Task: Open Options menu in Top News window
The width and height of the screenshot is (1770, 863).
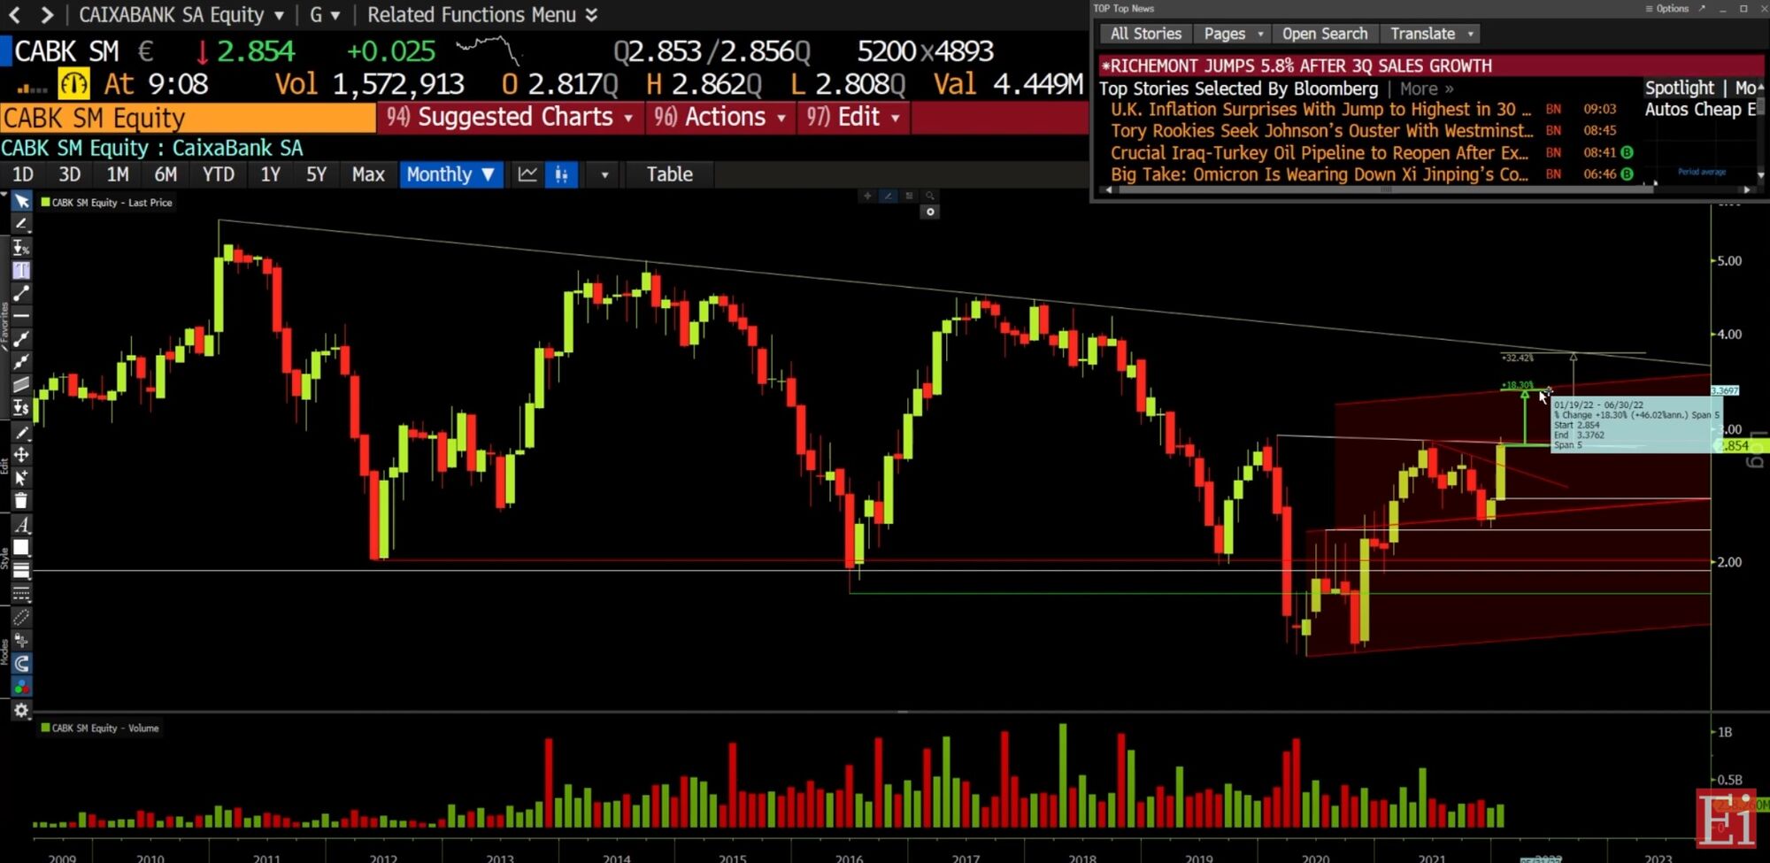Action: pos(1667,9)
